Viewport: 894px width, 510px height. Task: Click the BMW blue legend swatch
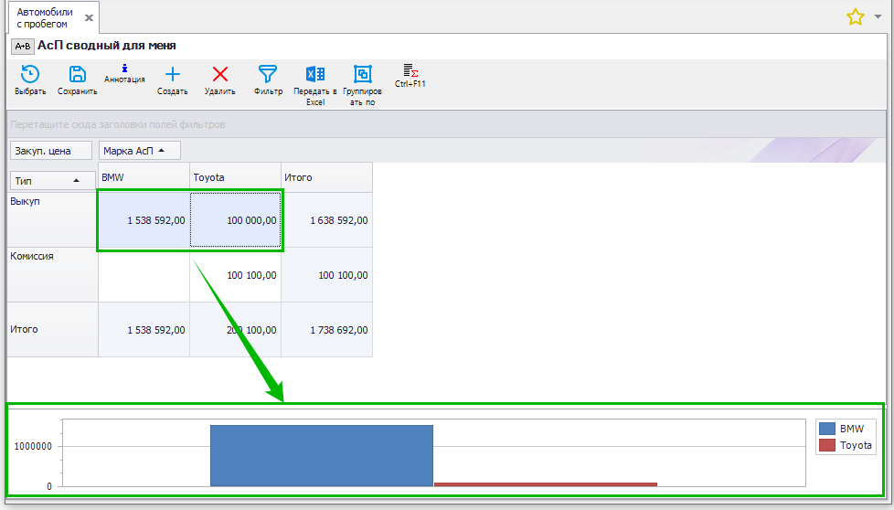[827, 428]
